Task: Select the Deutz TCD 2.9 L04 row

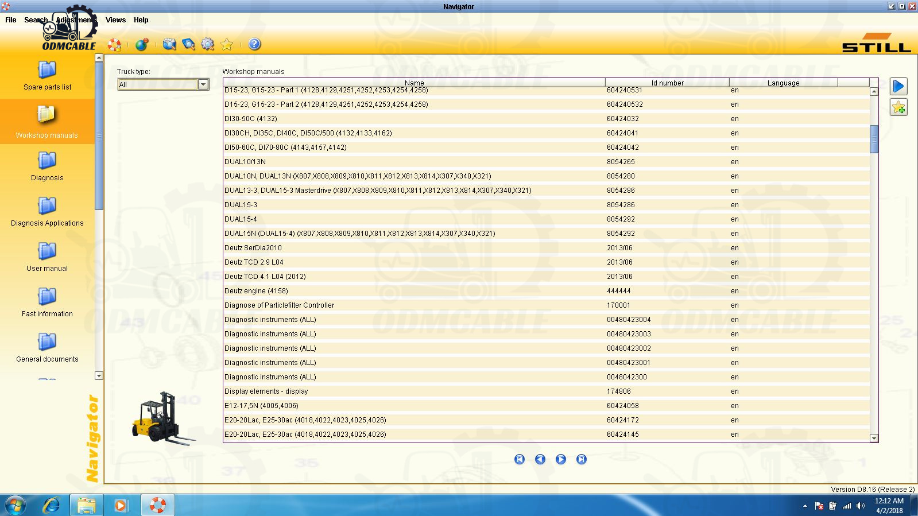Action: tap(547, 262)
